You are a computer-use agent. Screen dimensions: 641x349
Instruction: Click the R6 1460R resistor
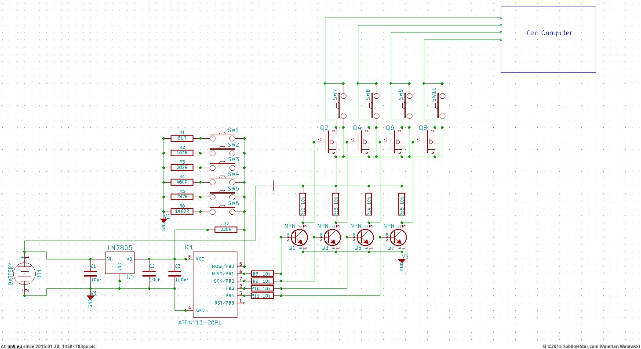click(x=182, y=211)
